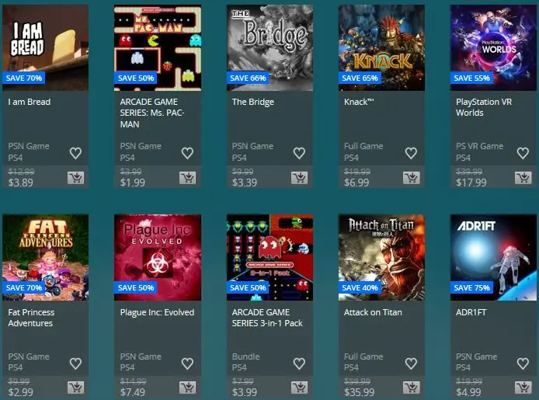Add ADR1FT to the shopping cart
539x400 pixels.
(523, 388)
